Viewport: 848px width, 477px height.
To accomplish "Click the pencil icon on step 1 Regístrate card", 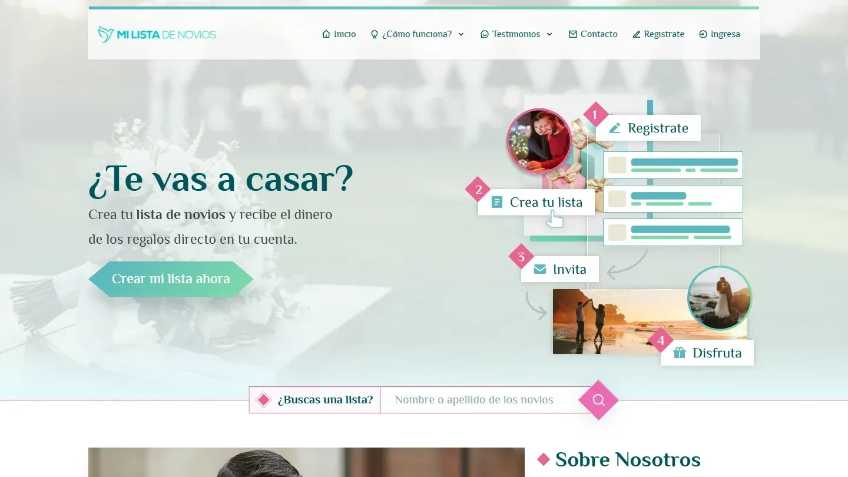I will click(x=615, y=128).
